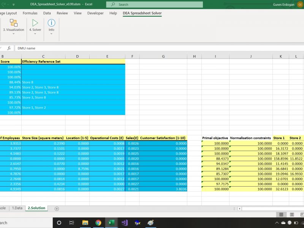The width and height of the screenshot is (304, 228).
Task: Add a new sheet with plus icon
Action: pos(57,208)
